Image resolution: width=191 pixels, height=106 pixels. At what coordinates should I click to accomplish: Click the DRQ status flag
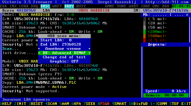[34, 6]
